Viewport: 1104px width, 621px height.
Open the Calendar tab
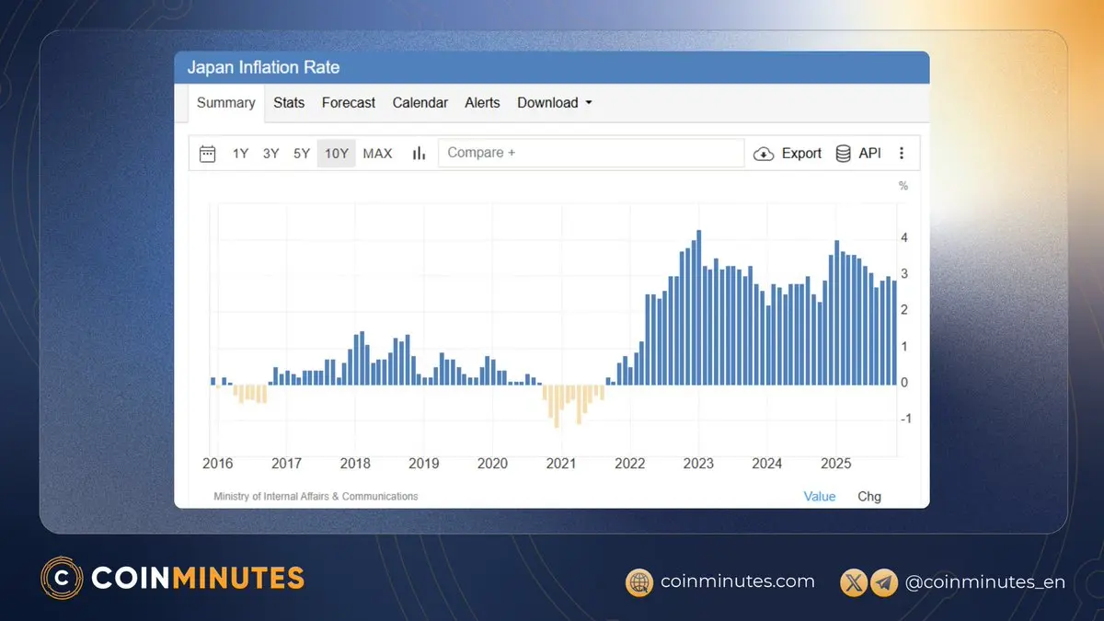pos(420,103)
